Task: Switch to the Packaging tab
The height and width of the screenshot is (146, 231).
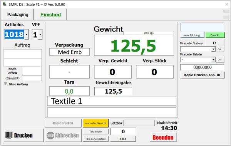Action: click(x=18, y=15)
